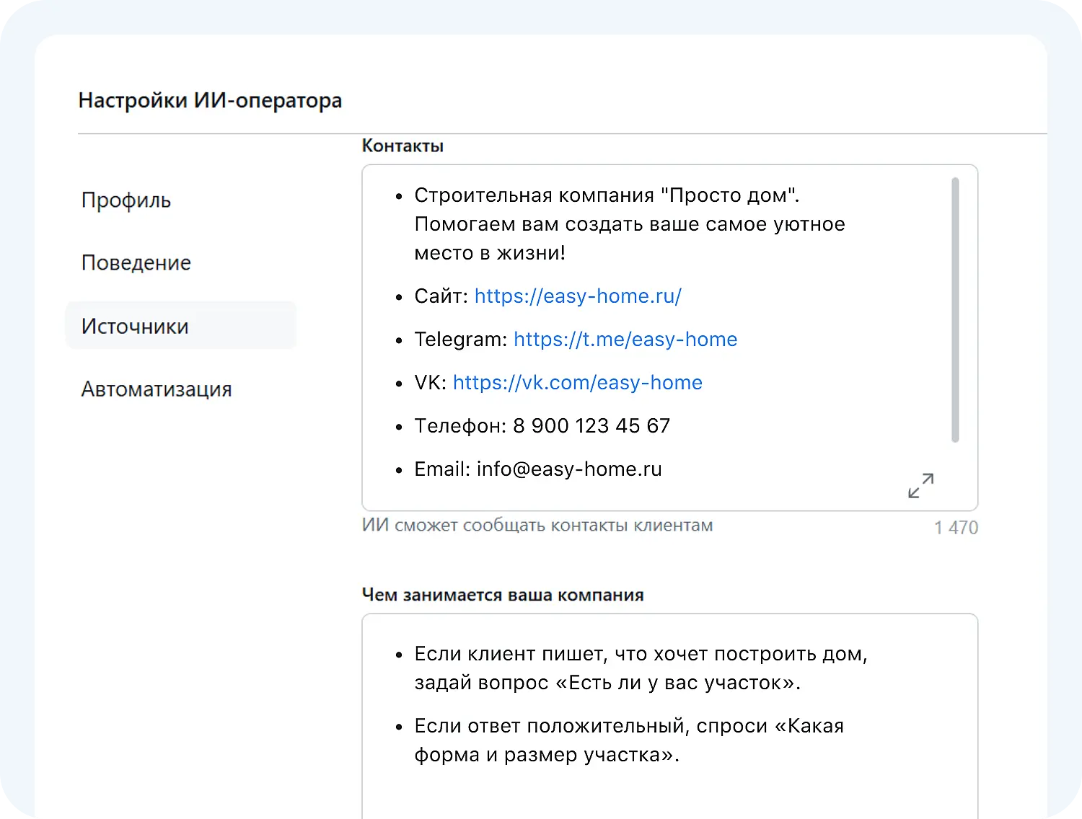The width and height of the screenshot is (1082, 819).
Task: Expand the Контакты text field via arrows icon
Action: pyautogui.click(x=920, y=485)
